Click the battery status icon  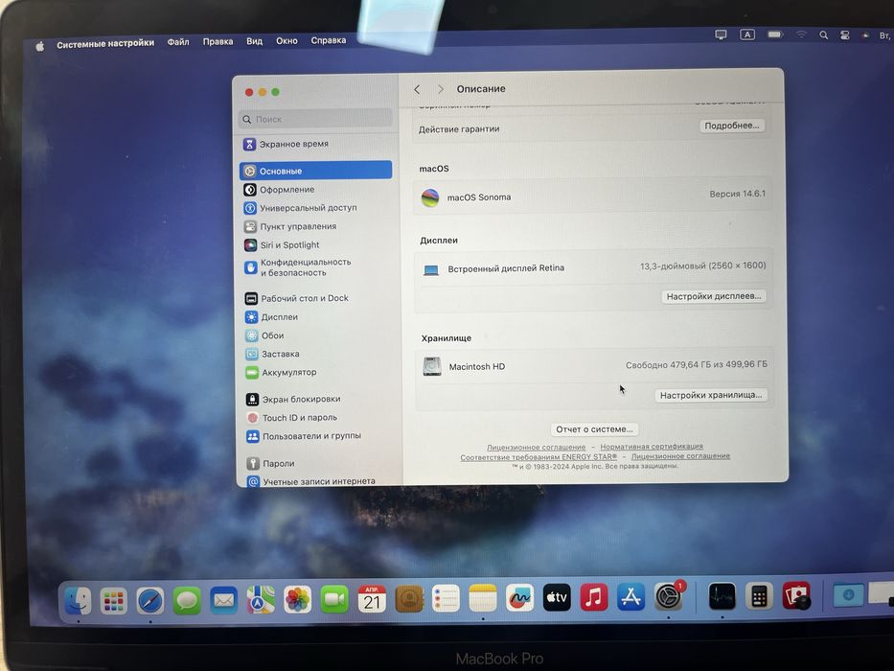click(x=775, y=35)
